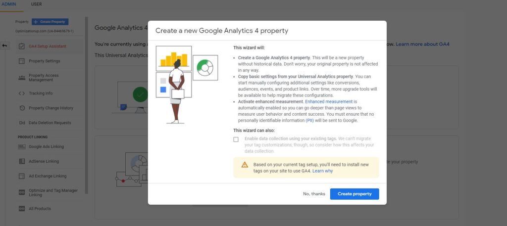Click the Ad Exchange Linking icon
The width and height of the screenshot is (507, 226).
(x=22, y=176)
